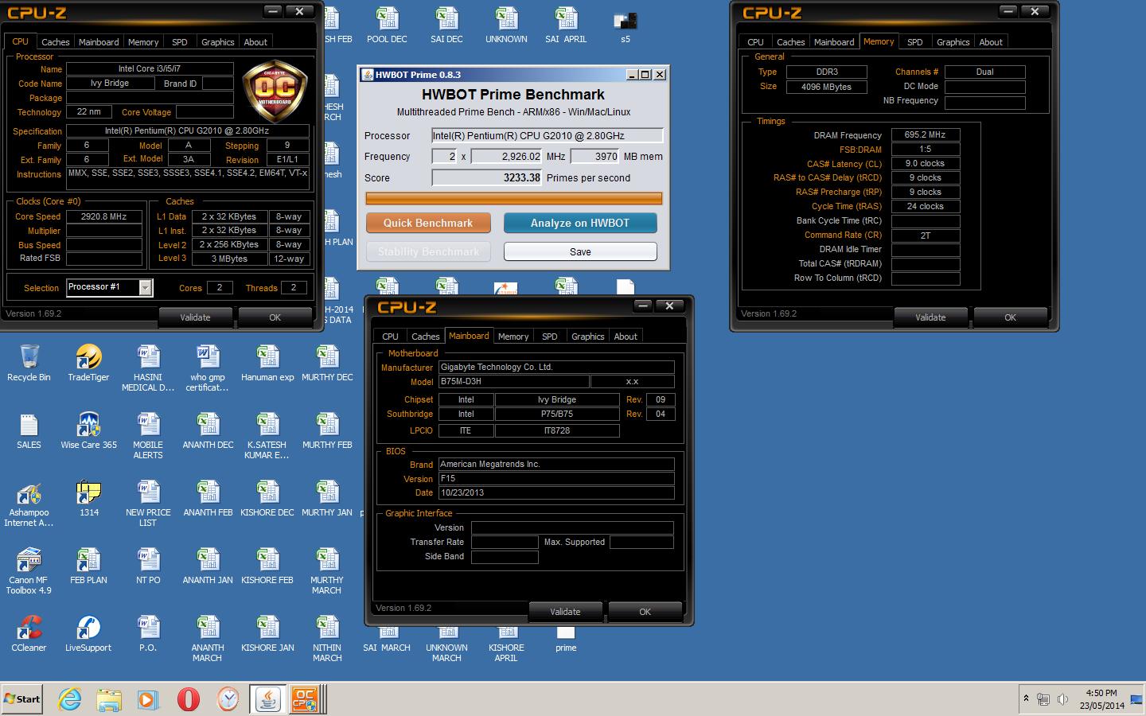Image resolution: width=1146 pixels, height=716 pixels.
Task: Select the HASINI MEDICAL document icon
Action: (148, 368)
